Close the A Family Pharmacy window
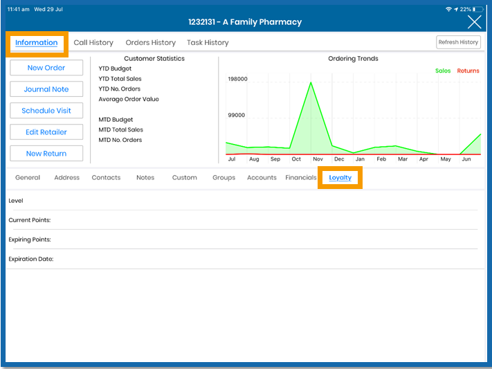The width and height of the screenshot is (492, 369). click(x=474, y=22)
